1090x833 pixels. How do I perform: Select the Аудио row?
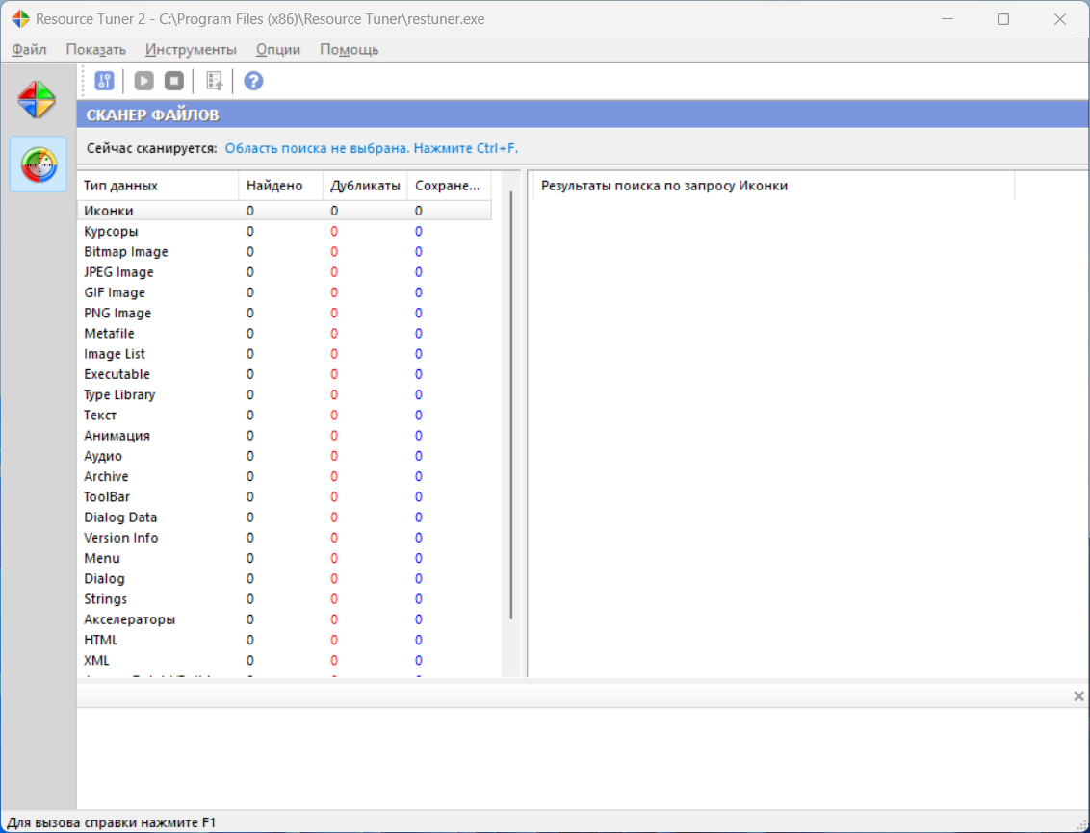tap(284, 456)
